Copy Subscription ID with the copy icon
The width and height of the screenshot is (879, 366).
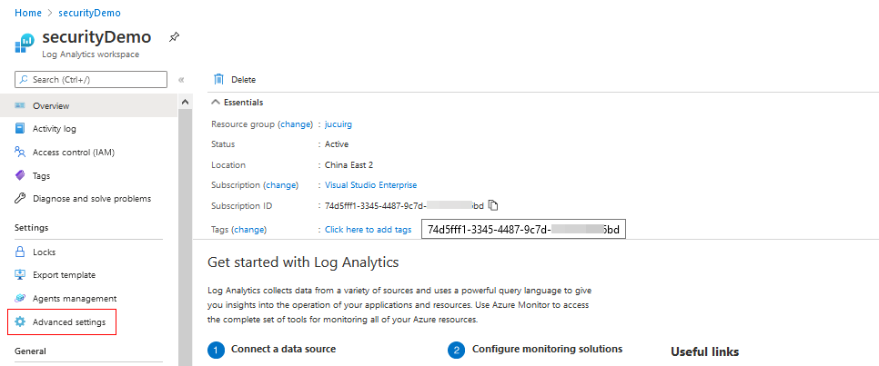pyautogui.click(x=493, y=205)
